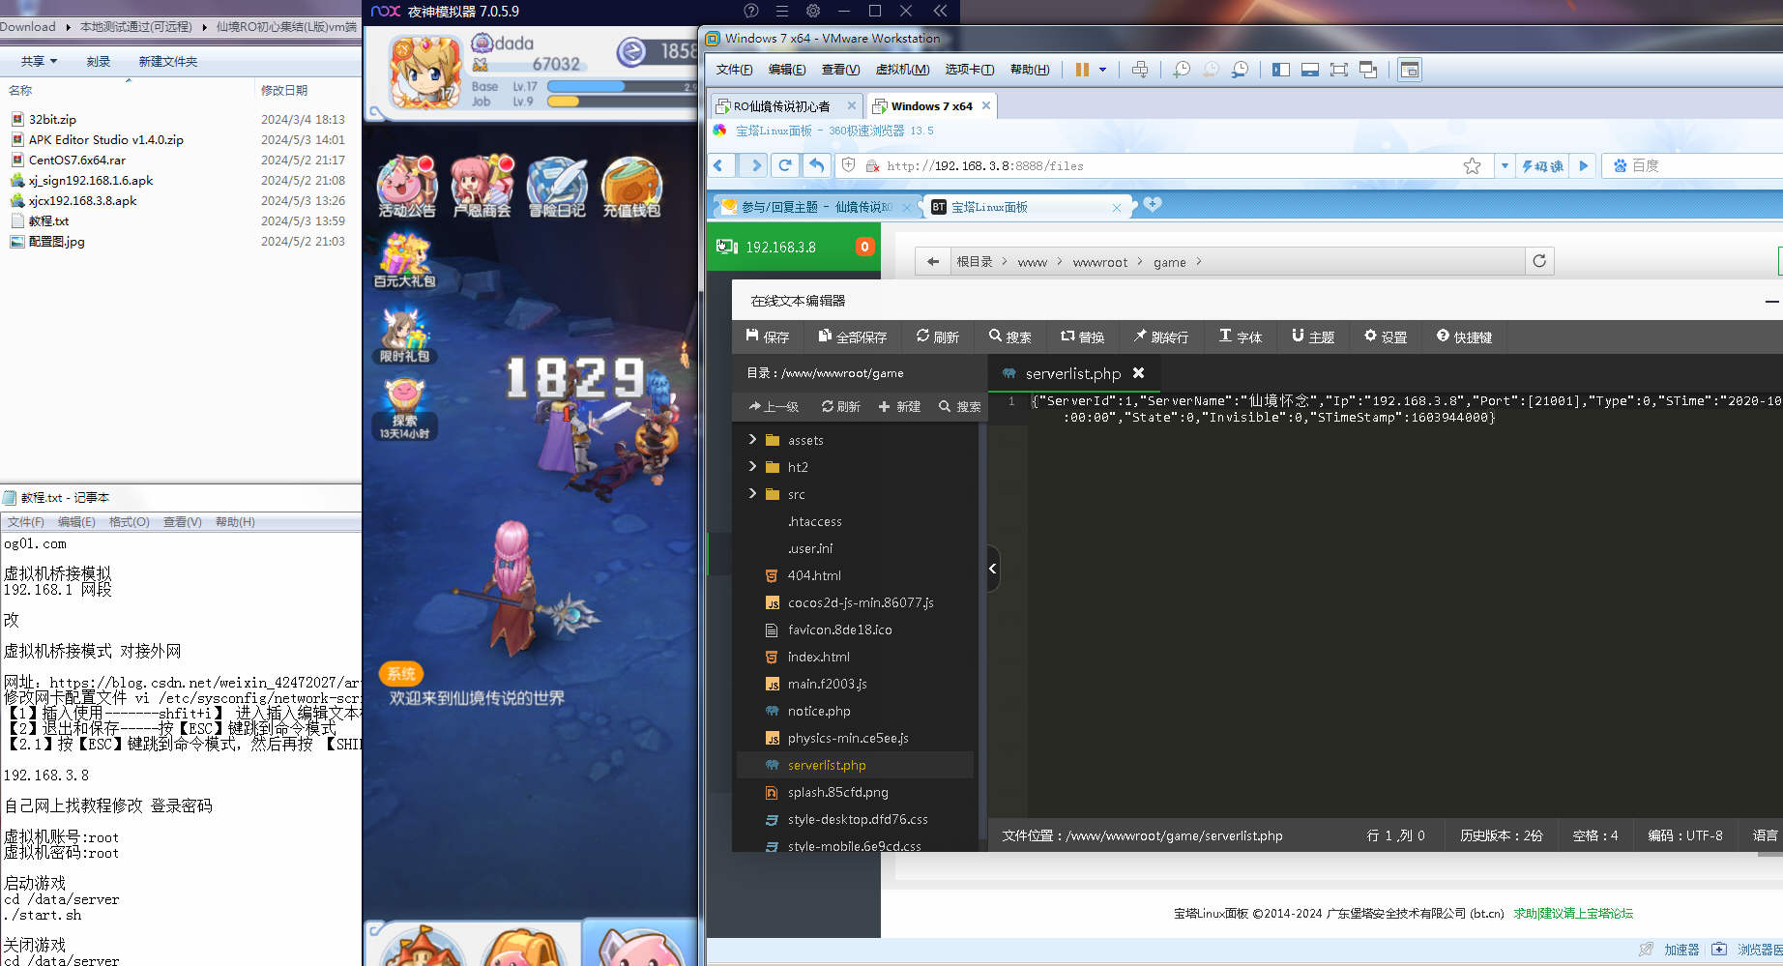Go to 根目录 in the breadcrumb path
The height and width of the screenshot is (966, 1783).
974,262
